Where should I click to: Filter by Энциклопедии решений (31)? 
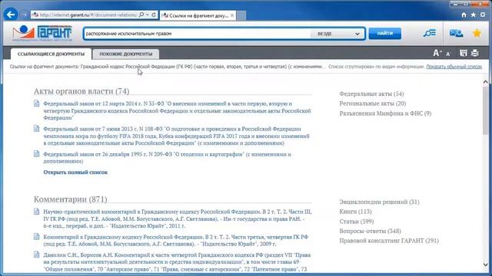point(379,202)
